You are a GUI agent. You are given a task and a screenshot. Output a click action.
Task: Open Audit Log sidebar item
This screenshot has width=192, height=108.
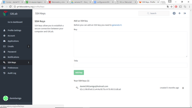click(16, 73)
